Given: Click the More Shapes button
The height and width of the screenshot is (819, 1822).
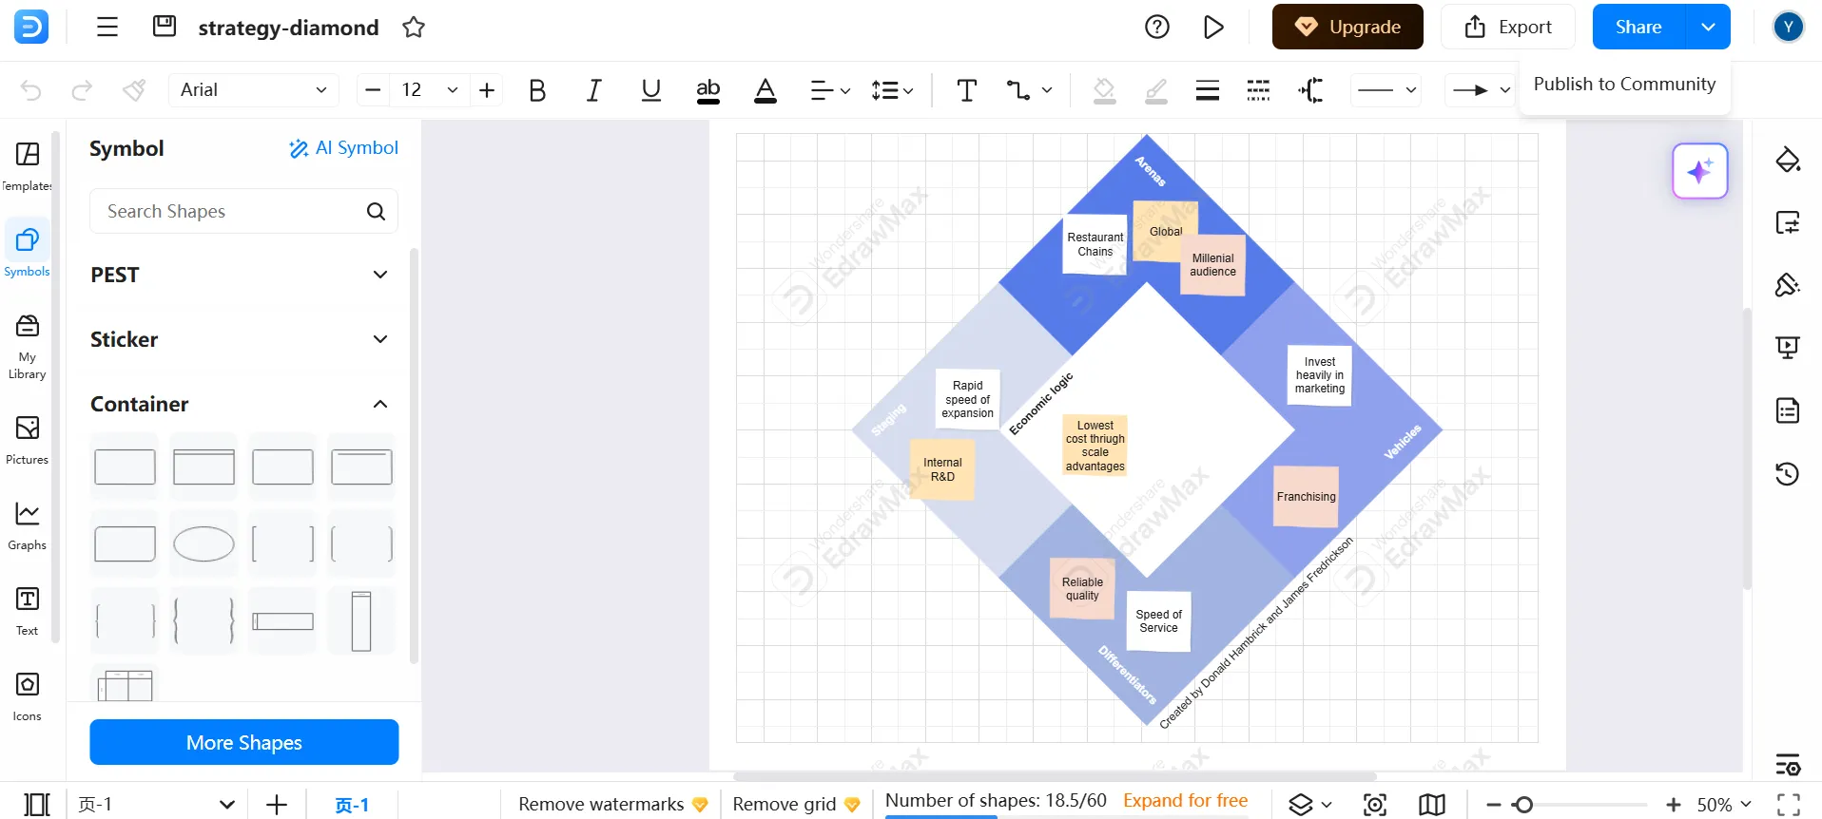Looking at the screenshot, I should (x=244, y=742).
